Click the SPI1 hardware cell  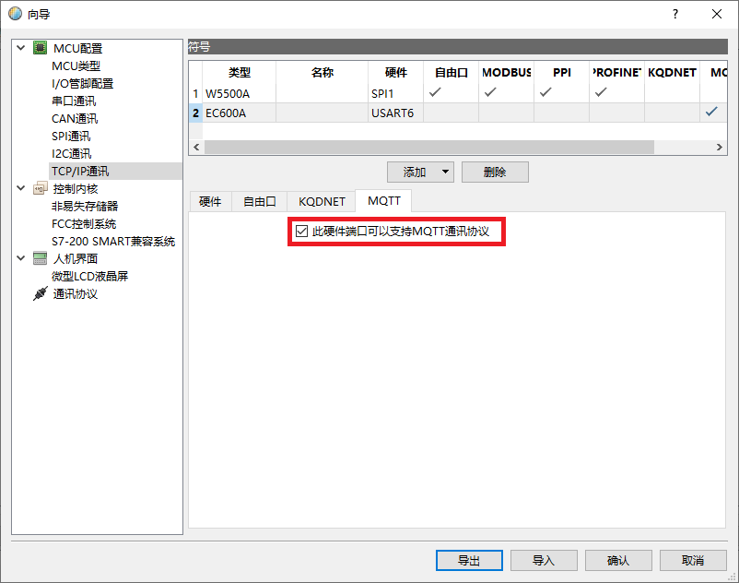pos(395,93)
